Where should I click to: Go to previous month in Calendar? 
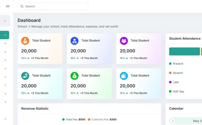(173, 121)
